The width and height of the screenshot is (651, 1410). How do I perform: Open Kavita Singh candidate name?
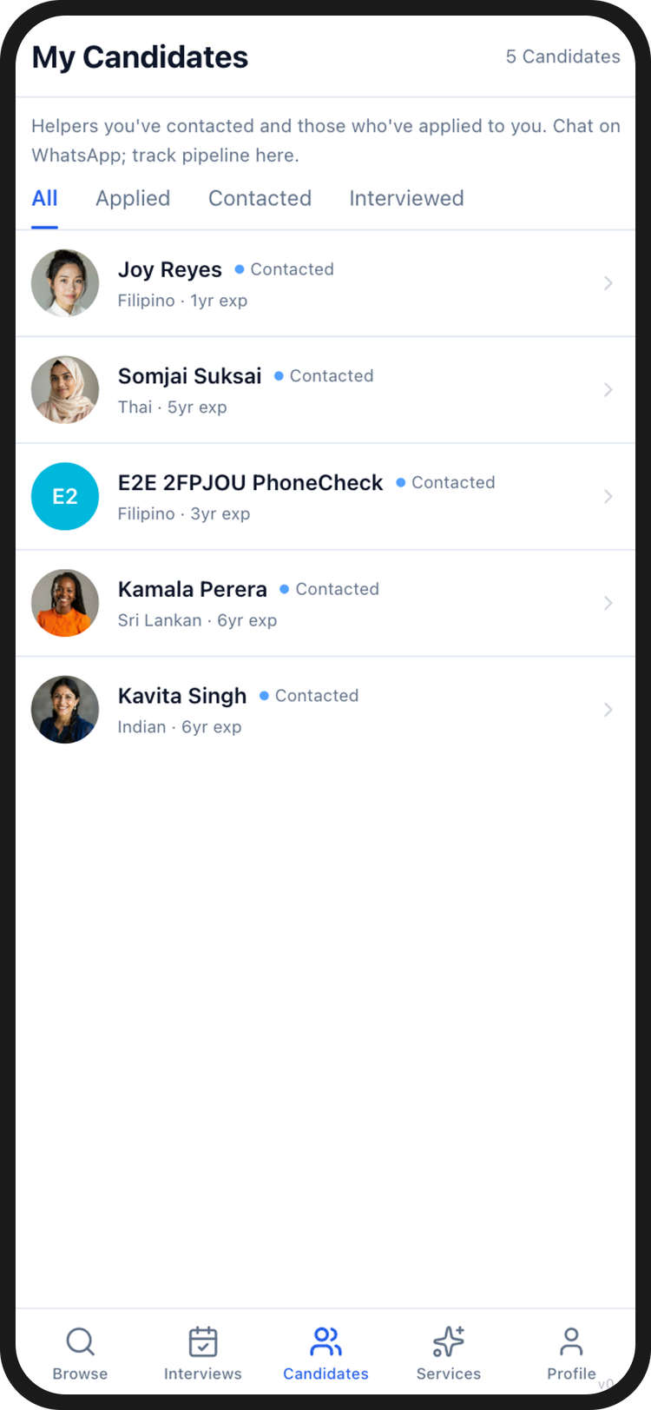[x=182, y=696]
